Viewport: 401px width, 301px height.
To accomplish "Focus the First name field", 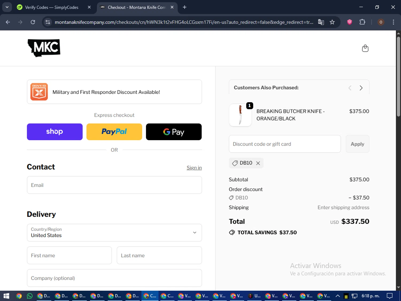I will click(x=69, y=255).
